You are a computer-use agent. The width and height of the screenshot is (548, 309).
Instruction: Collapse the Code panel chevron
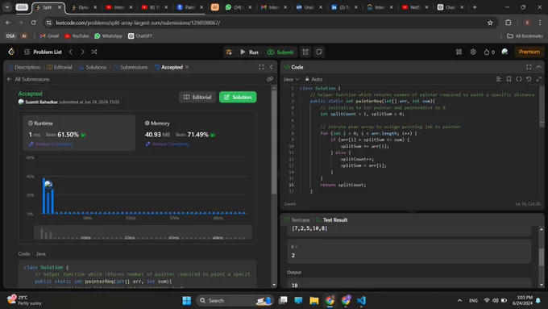pyautogui.click(x=538, y=67)
